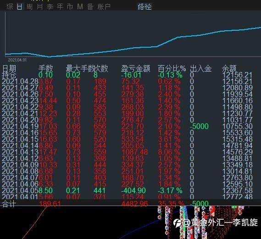Click the 路径 path button
This screenshot has width=261, height=239.
(144, 7)
